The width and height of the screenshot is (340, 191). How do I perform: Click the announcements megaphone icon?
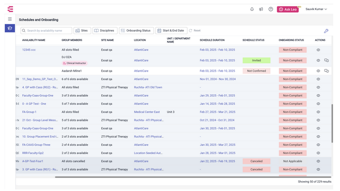(x=261, y=9)
